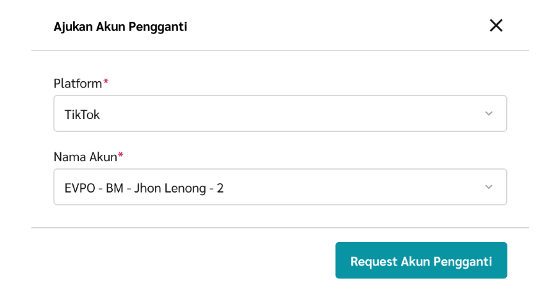This screenshot has height=295, width=544.
Task: Expand the Nama Akun dropdown chevron
Action: click(489, 187)
